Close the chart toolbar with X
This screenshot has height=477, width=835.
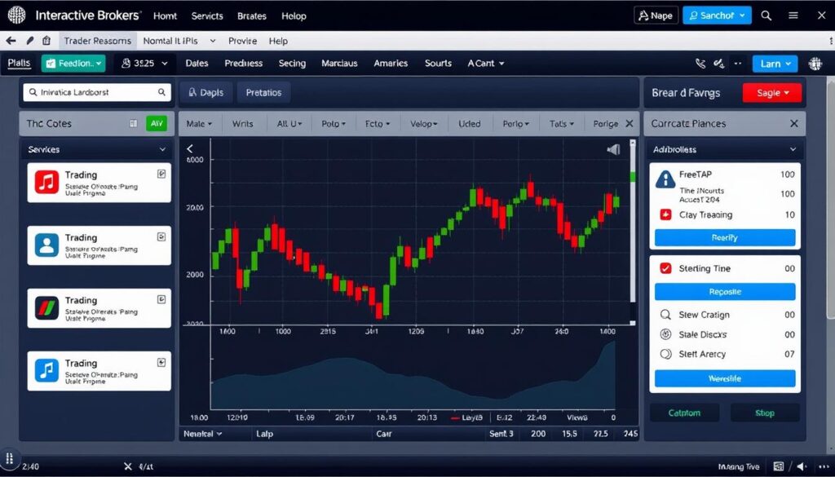click(x=629, y=123)
